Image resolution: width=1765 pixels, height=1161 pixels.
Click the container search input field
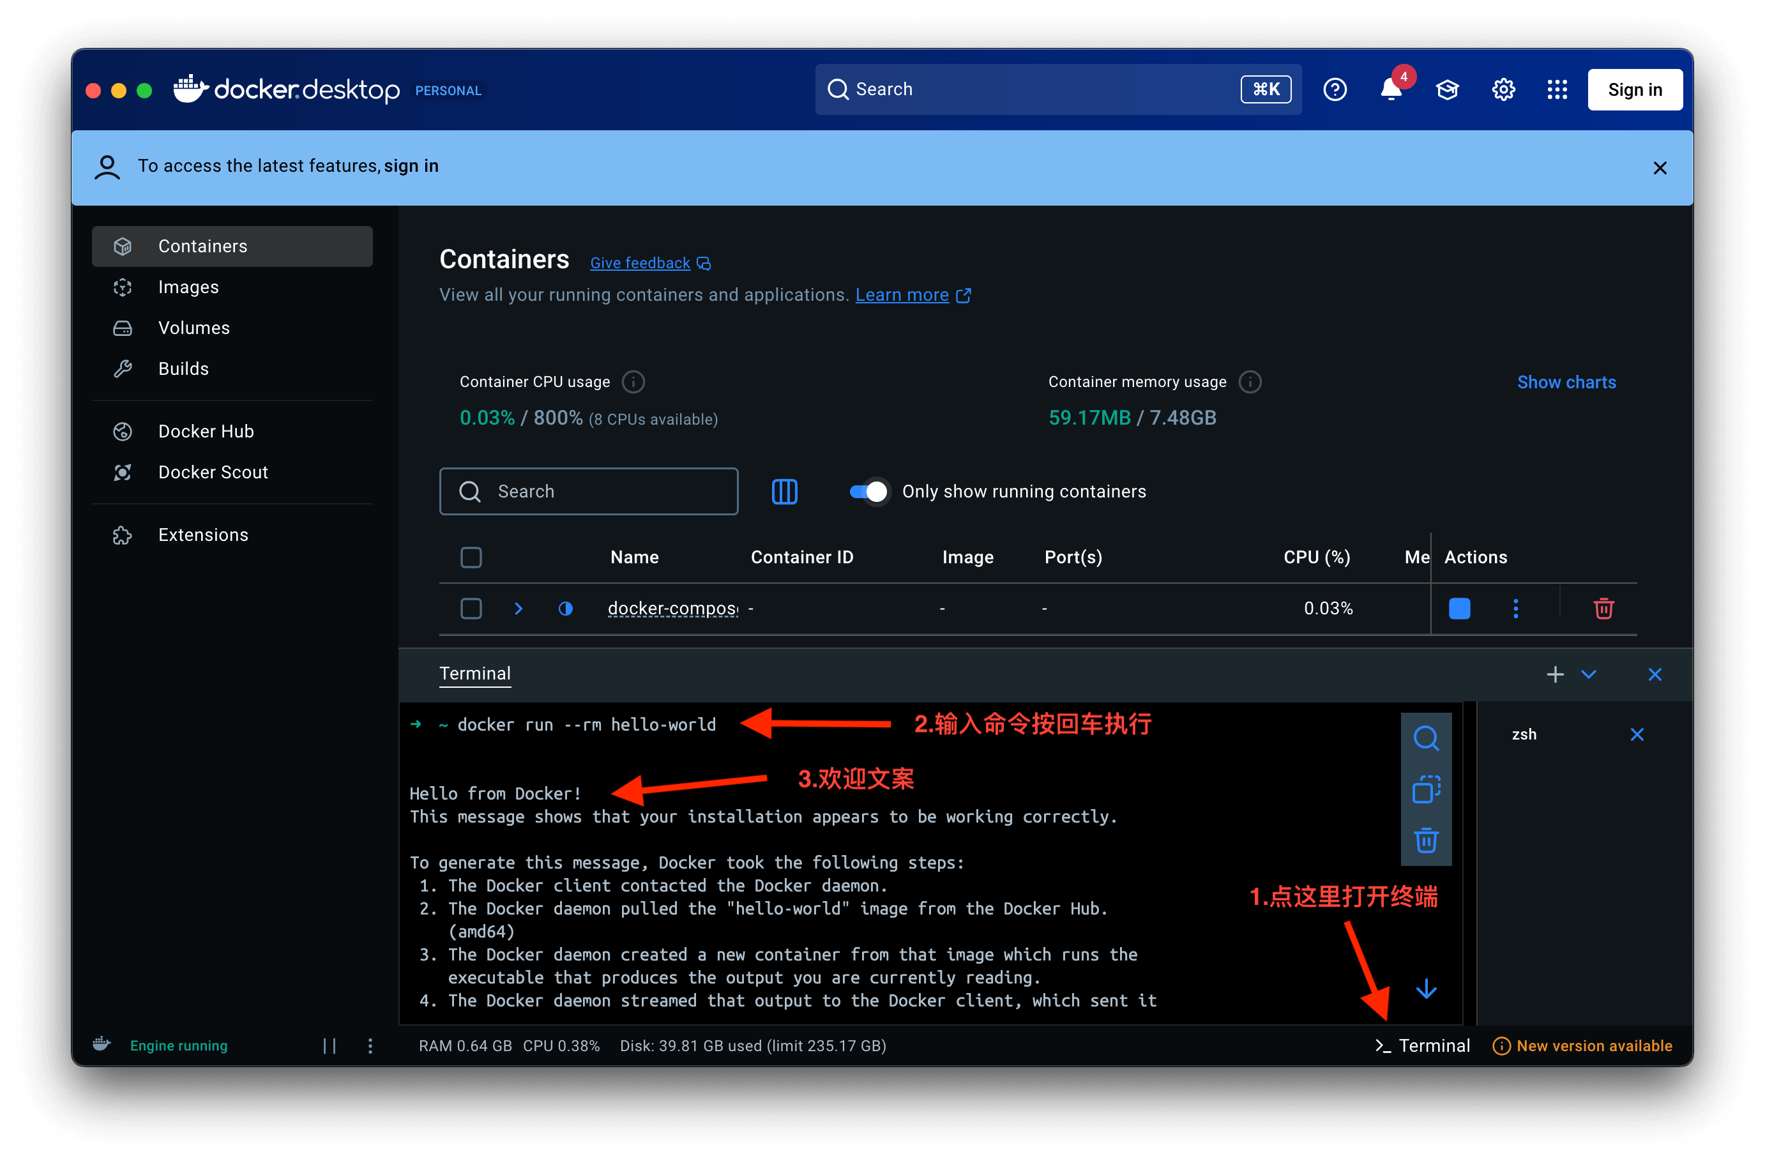tap(589, 491)
